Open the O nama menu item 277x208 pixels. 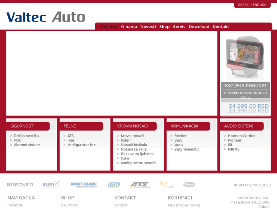point(129,27)
